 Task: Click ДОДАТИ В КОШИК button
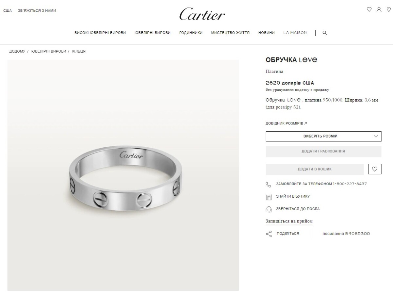315,169
